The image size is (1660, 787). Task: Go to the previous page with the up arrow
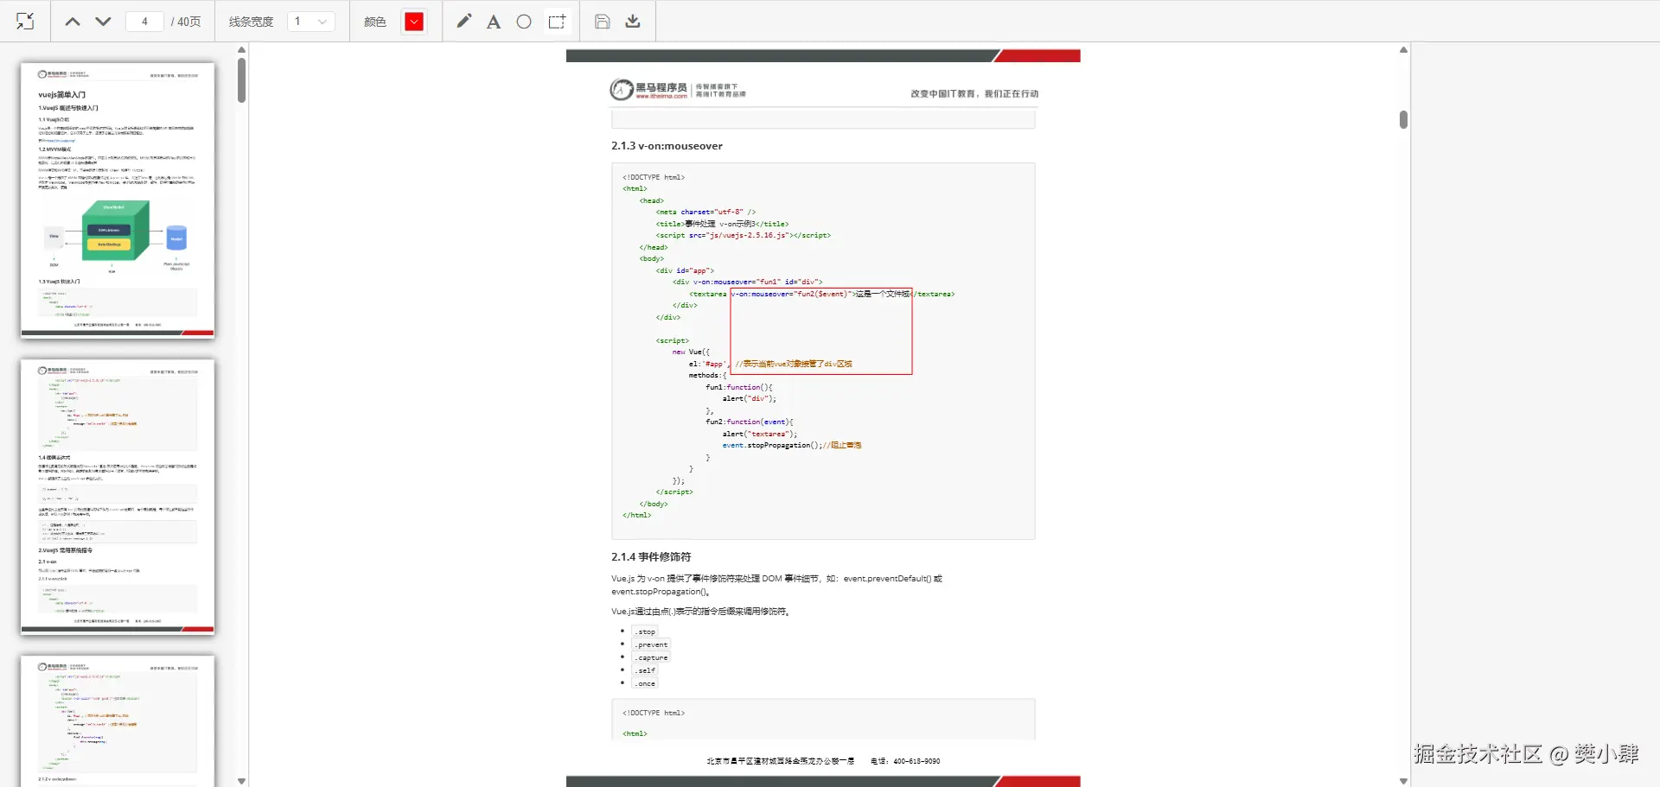pyautogui.click(x=73, y=22)
